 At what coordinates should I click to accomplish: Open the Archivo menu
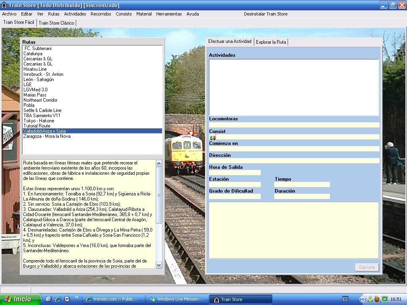[9, 14]
